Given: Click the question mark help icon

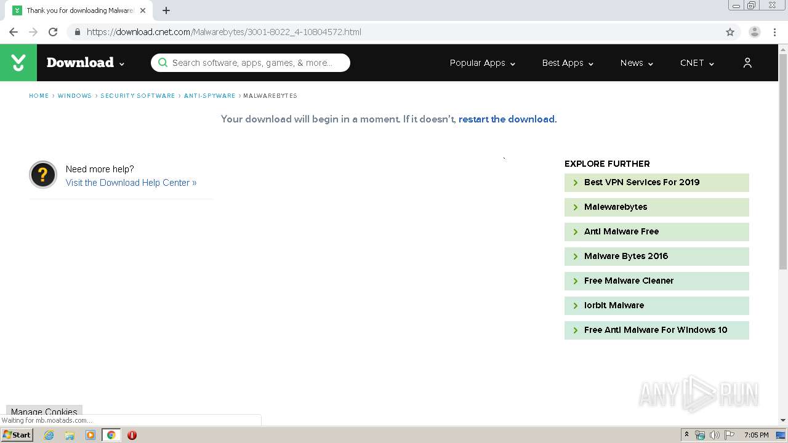Looking at the screenshot, I should pos(43,175).
